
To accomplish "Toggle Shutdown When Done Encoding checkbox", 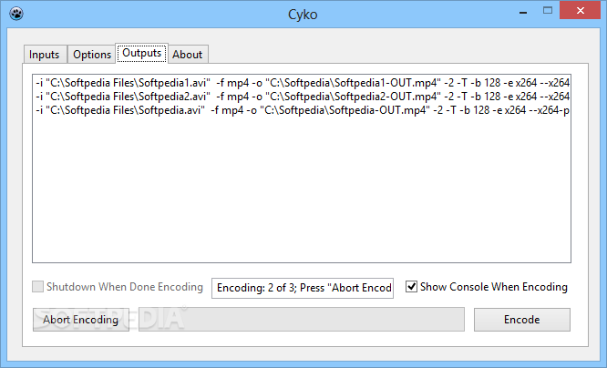I will coord(38,287).
